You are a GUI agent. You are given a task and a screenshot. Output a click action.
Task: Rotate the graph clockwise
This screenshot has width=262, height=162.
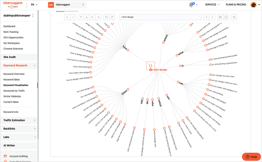tap(112, 17)
